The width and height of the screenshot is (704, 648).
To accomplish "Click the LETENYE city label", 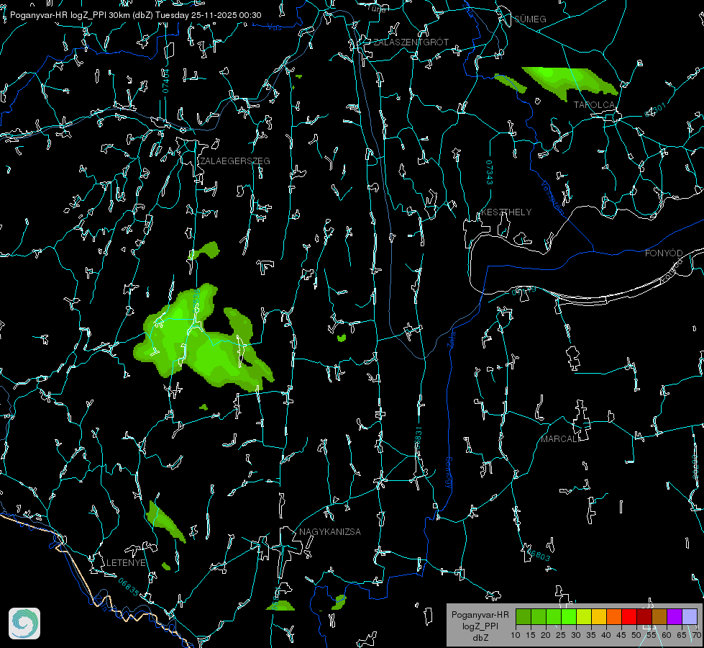I will 126,563.
